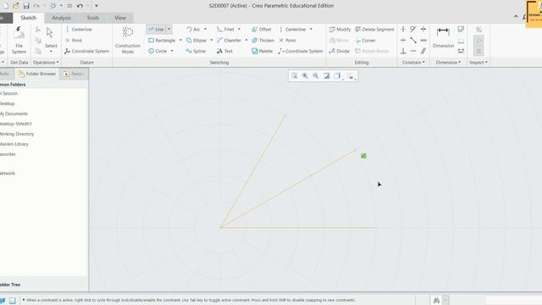
Task: Open the Line tool options arrow
Action: 169,30
